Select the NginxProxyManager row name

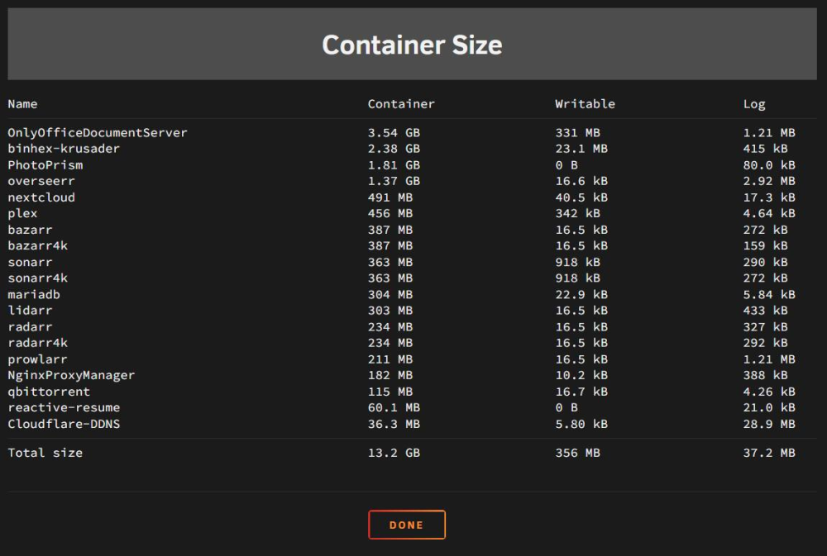71,375
